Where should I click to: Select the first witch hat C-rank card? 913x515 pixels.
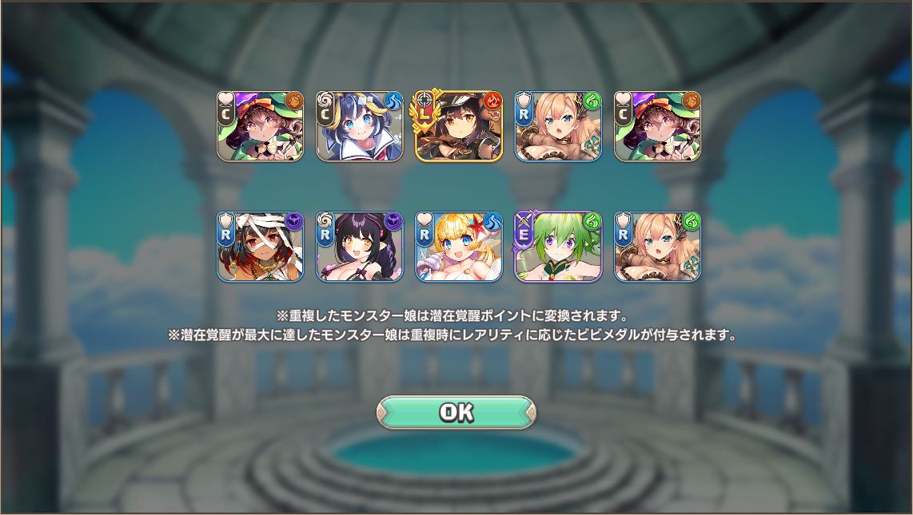pyautogui.click(x=261, y=126)
